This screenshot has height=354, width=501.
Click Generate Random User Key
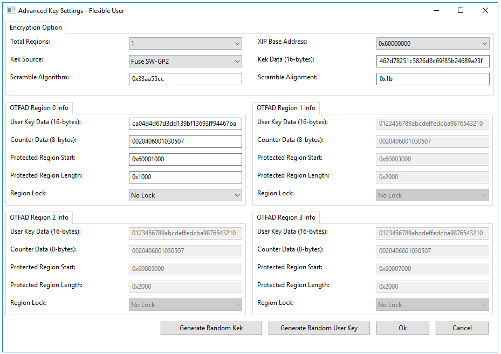pyautogui.click(x=319, y=328)
